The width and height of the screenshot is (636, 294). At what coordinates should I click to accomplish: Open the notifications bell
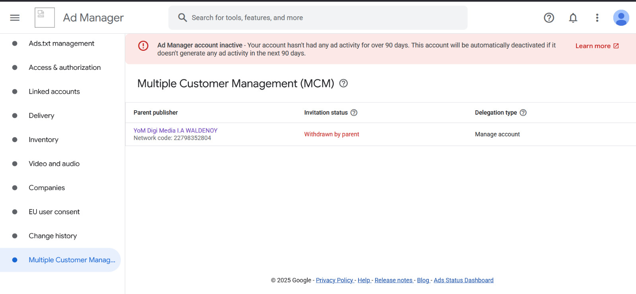click(573, 17)
